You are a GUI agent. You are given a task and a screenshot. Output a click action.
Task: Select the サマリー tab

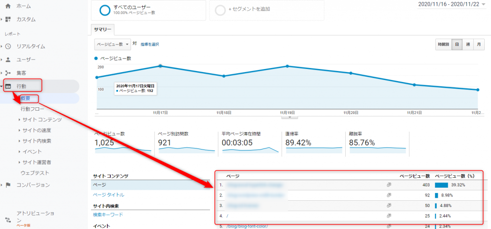103,29
